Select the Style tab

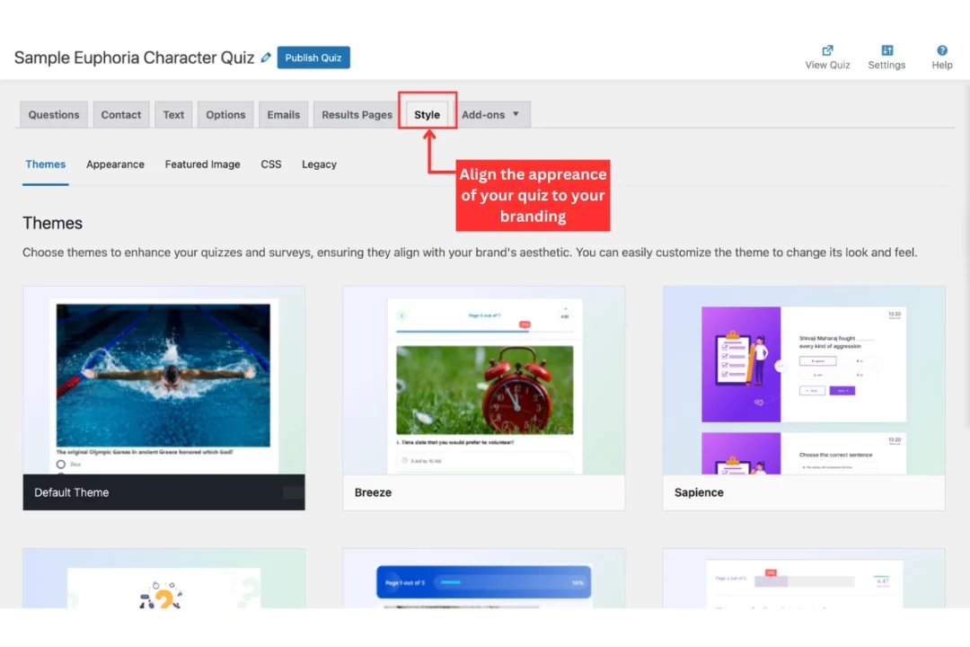click(428, 115)
